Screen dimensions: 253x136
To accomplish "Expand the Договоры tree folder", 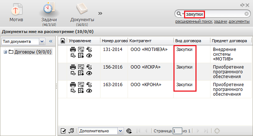I will point(5,52).
